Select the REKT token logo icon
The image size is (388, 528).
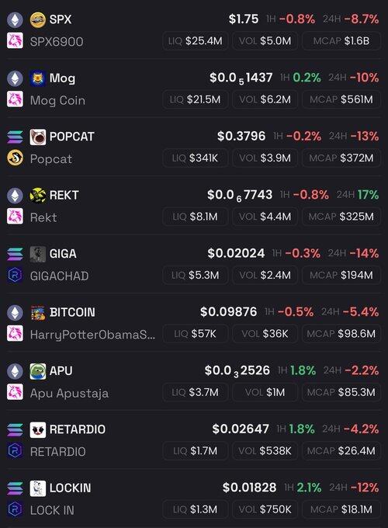pyautogui.click(x=38, y=196)
